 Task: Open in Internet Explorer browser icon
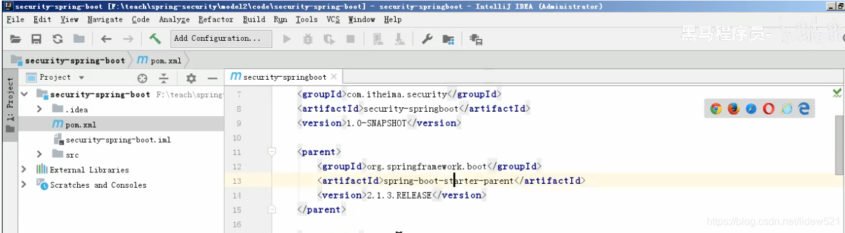pyautogui.click(x=786, y=109)
